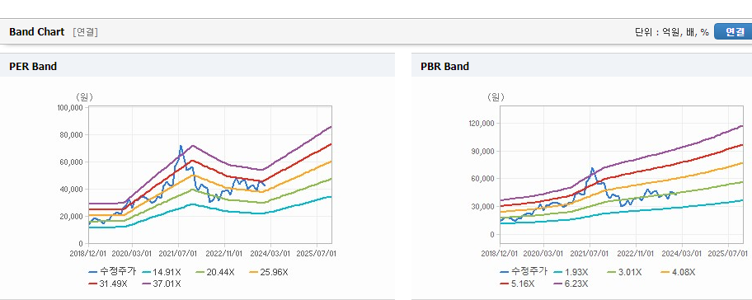Click the 단위 : 억원, 배, % text
The image size is (752, 300).
[671, 32]
